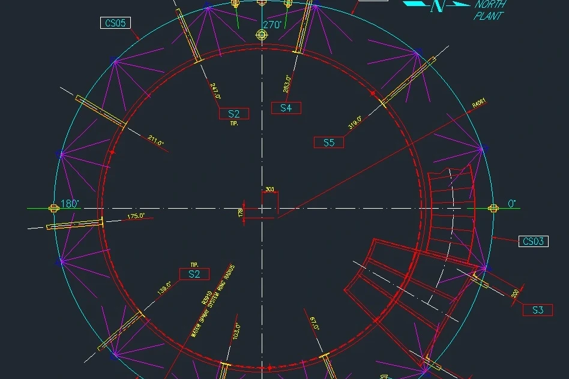Click the 200 dimension near S3
The height and width of the screenshot is (379, 569).
[515, 294]
